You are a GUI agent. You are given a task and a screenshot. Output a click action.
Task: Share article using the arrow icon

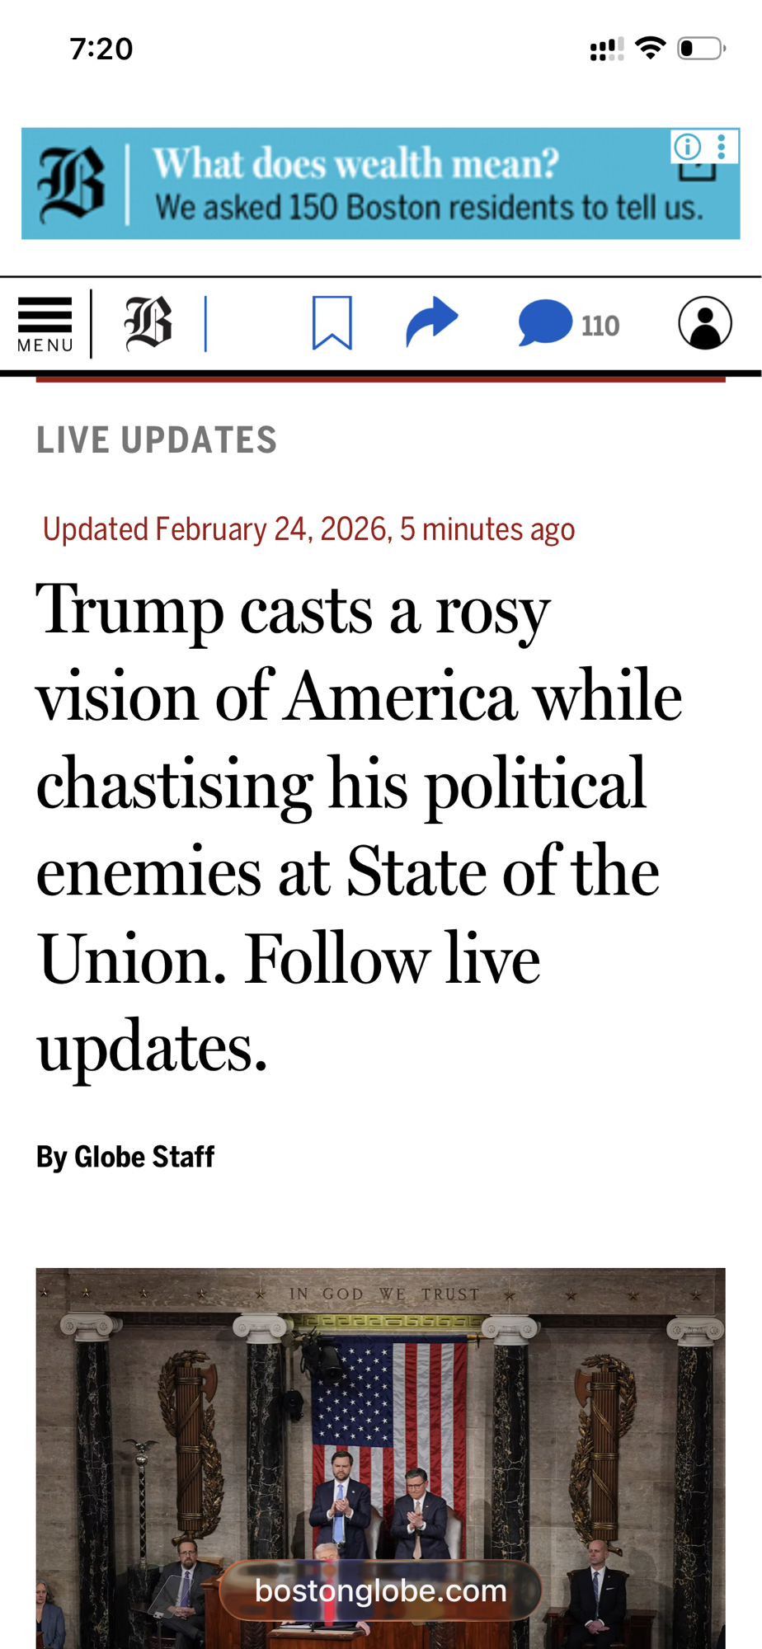click(x=431, y=322)
